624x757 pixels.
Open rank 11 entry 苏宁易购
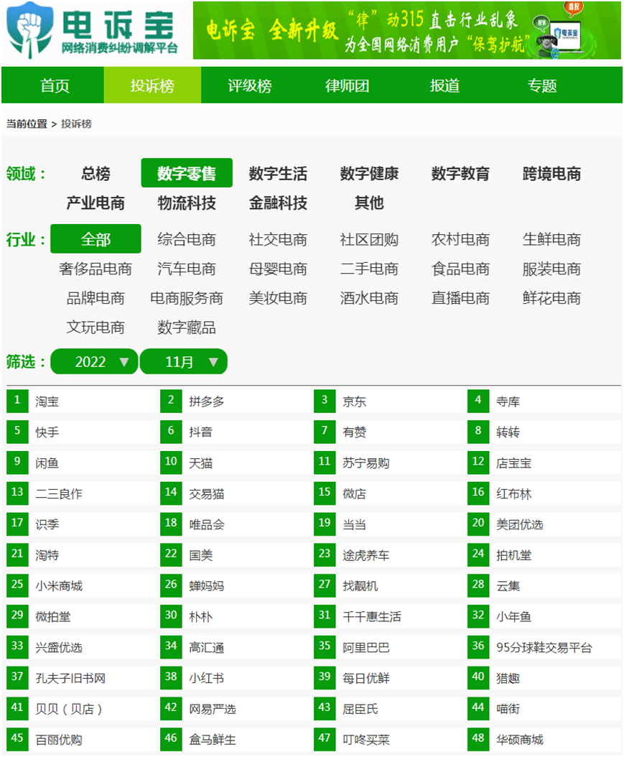[365, 463]
